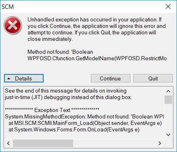Image resolution: width=177 pixels, height=152 pixels.
Task: Click the vertical scrollbar thumb
Action: tap(169, 99)
